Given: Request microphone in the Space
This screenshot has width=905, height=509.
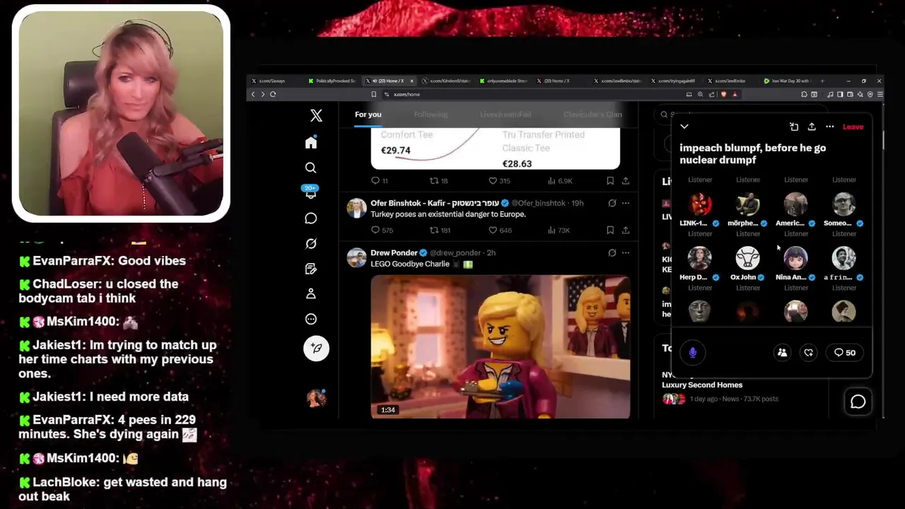Looking at the screenshot, I should pos(693,352).
